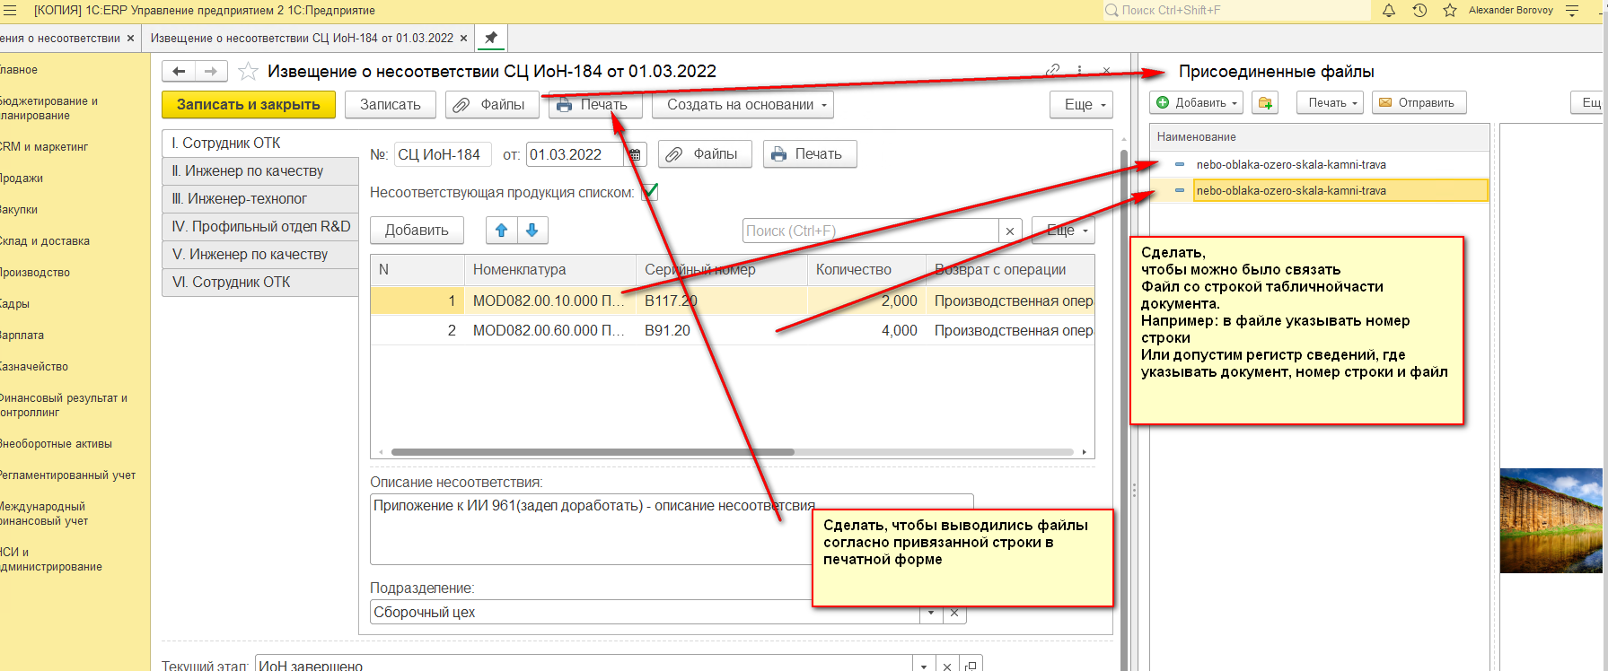Move table row down with blue arrow
Screen dimensions: 1608x671
pos(532,231)
